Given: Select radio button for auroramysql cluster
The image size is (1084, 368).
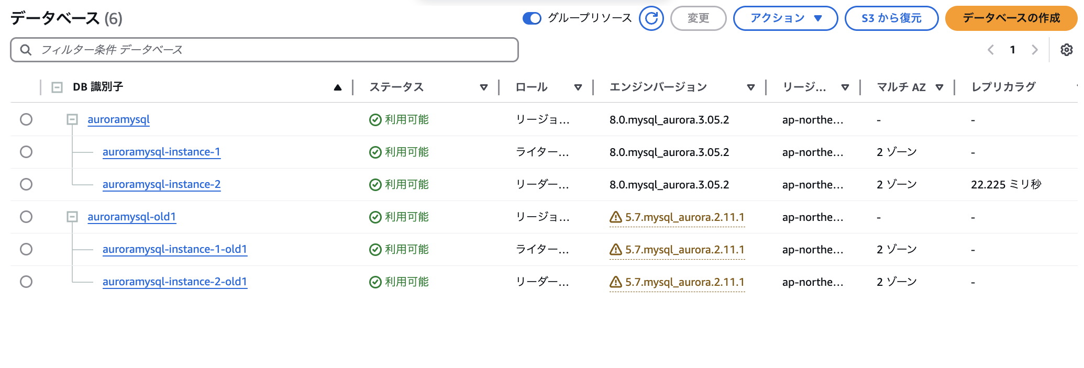Looking at the screenshot, I should pos(26,119).
